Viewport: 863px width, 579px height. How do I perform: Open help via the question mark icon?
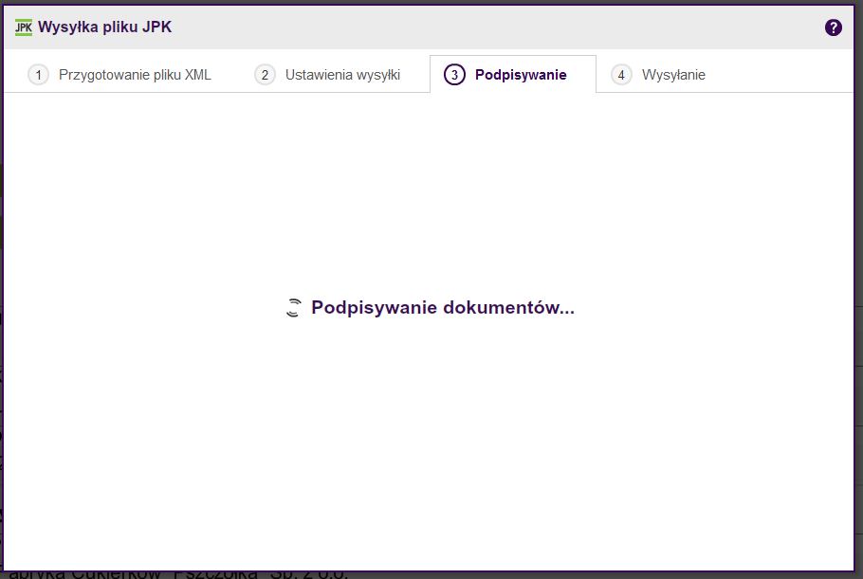[834, 27]
